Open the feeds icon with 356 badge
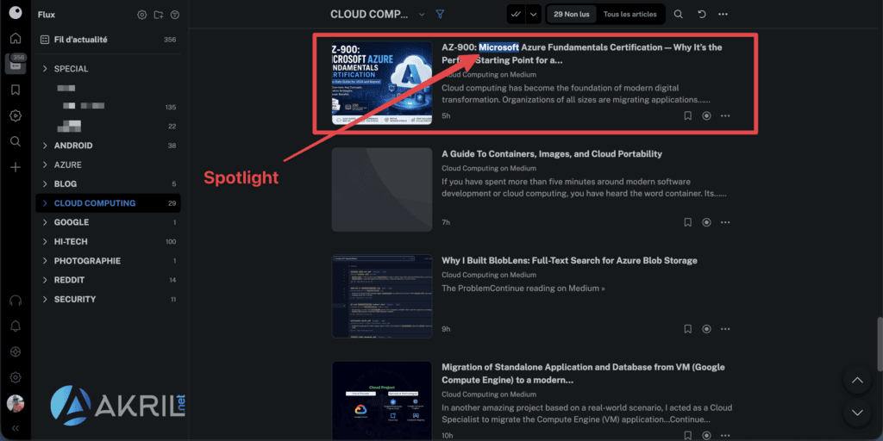 [x=16, y=63]
